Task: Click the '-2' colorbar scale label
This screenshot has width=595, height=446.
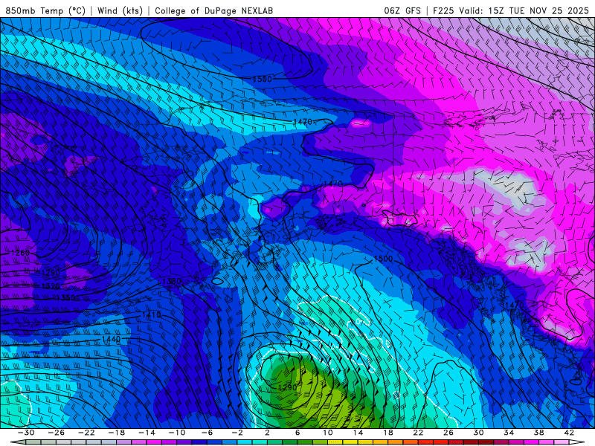Action: coord(237,433)
